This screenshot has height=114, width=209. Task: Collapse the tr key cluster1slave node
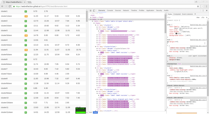click(x=96, y=47)
